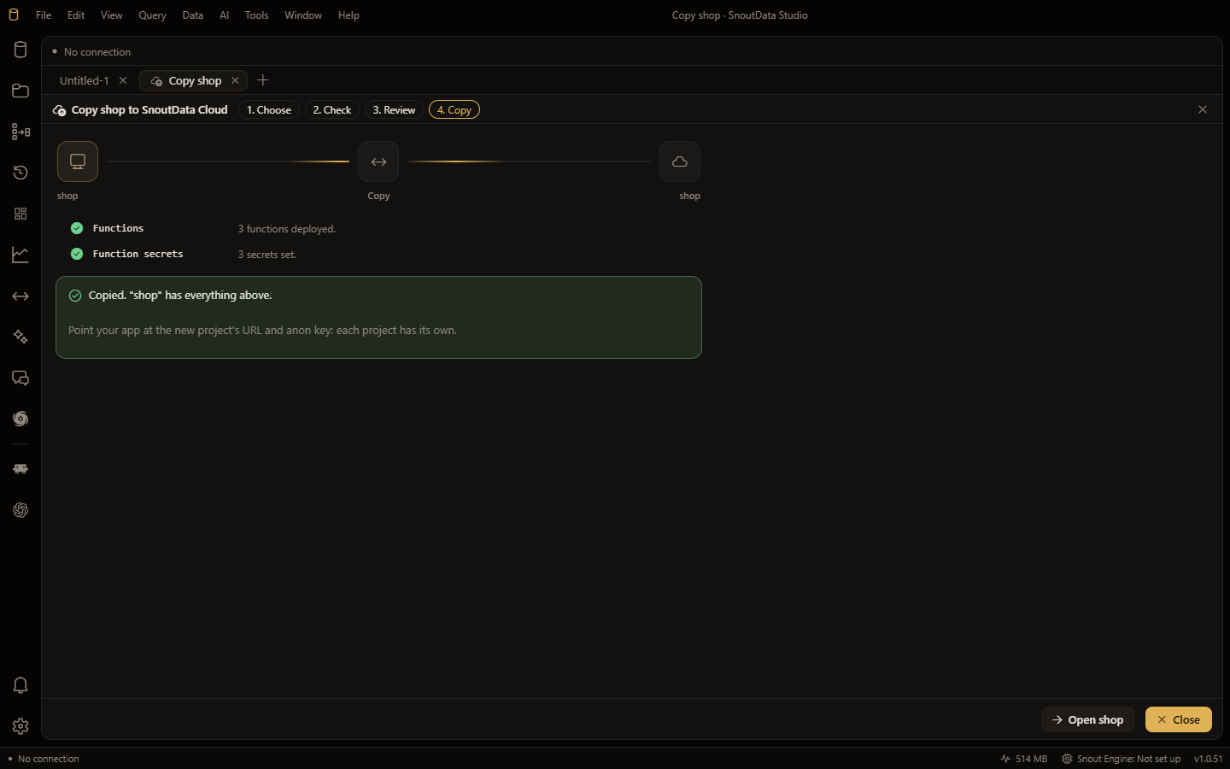1230x769 pixels.
Task: Click the Open shop button
Action: coord(1088,719)
